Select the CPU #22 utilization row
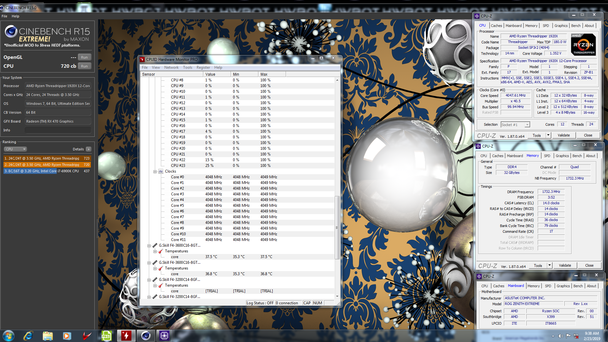 (x=237, y=160)
